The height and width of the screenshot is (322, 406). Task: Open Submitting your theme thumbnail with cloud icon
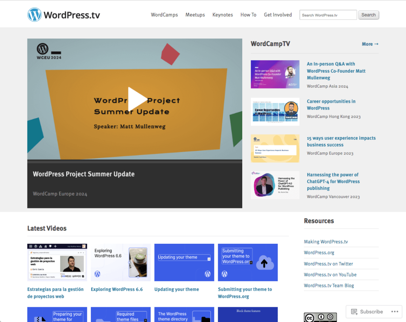248,262
